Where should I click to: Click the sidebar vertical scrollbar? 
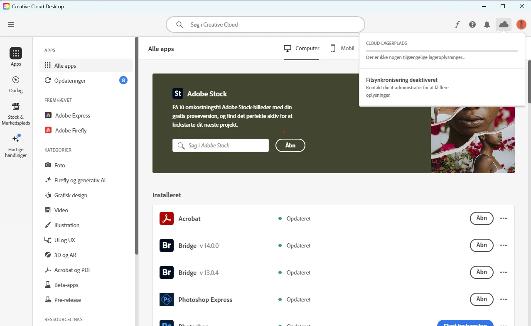136,146
